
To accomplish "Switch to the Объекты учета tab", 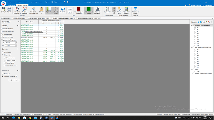I will [6, 18].
